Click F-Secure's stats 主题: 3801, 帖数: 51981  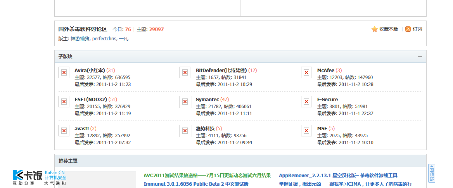(342, 107)
